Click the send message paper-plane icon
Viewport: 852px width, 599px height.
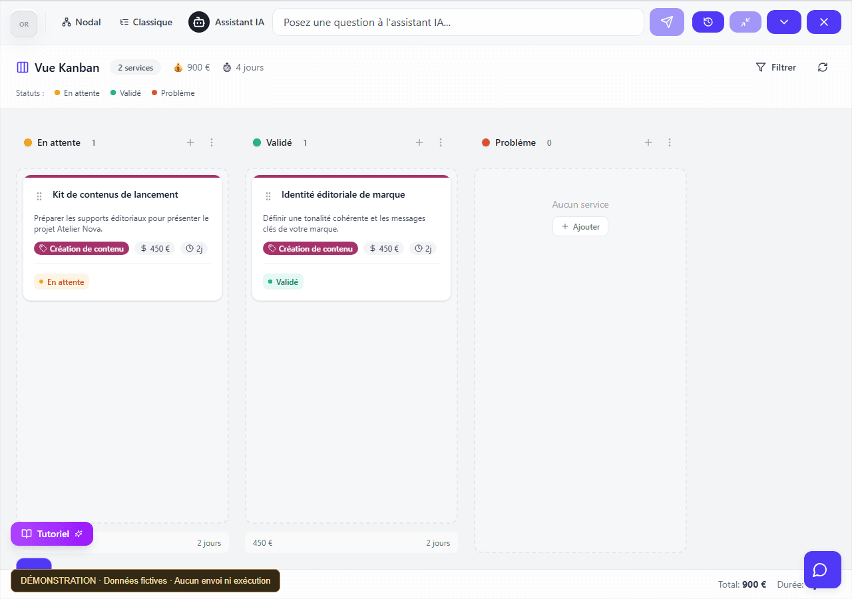666,22
